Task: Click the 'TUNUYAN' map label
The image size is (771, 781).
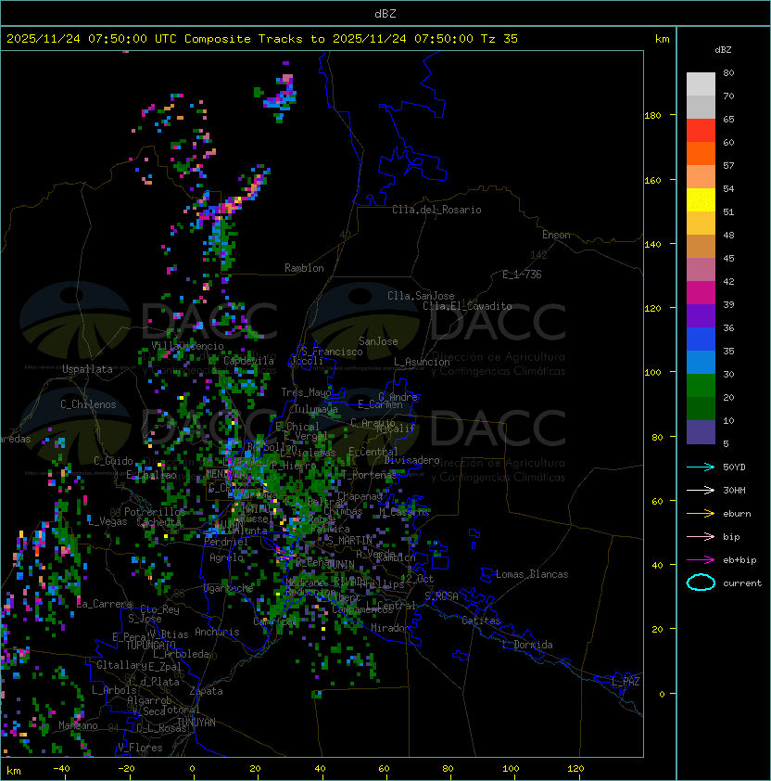Action: coord(196,723)
